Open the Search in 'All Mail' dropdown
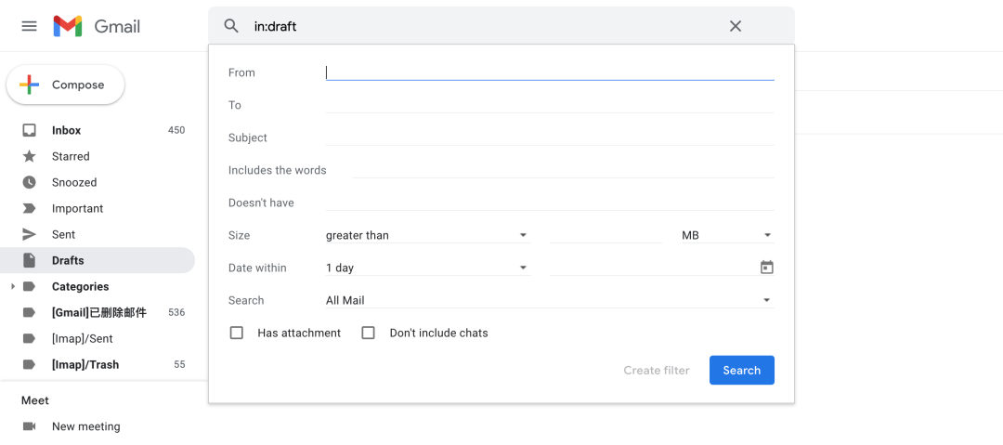1003x445 pixels. (x=549, y=300)
